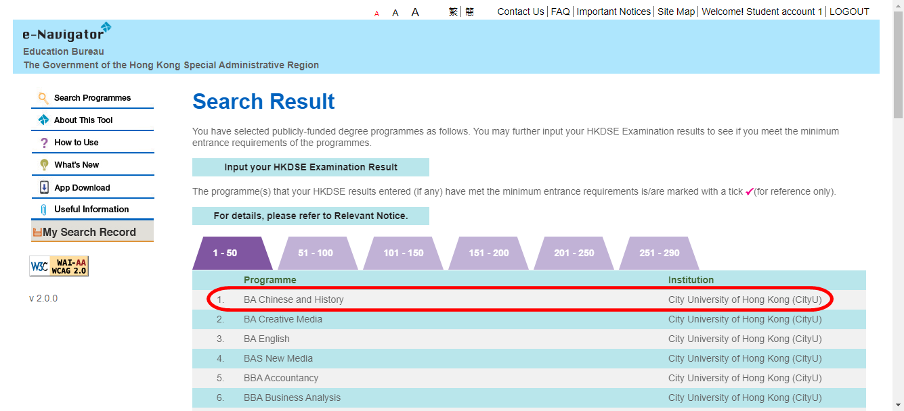Click Welcome! Student account 1 text
The width and height of the screenshot is (904, 411).
tap(762, 11)
